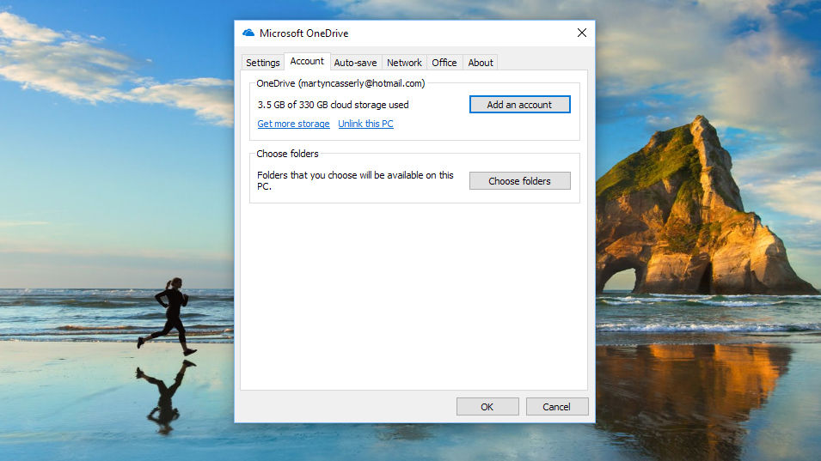Switch to the Settings tab
Screen dimensions: 821x461
point(262,63)
